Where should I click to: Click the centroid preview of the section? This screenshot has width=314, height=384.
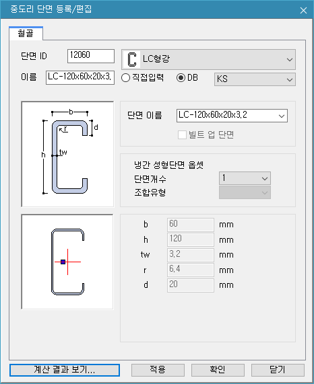pos(67,262)
